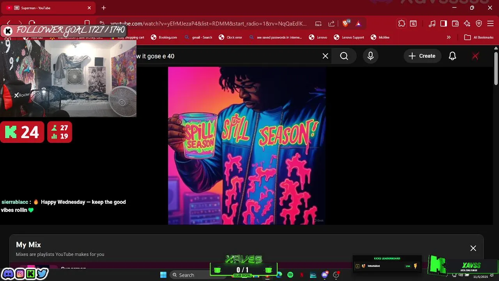Toggle the browser sidebar panel icon
This screenshot has width=499, height=281.
tap(444, 23)
